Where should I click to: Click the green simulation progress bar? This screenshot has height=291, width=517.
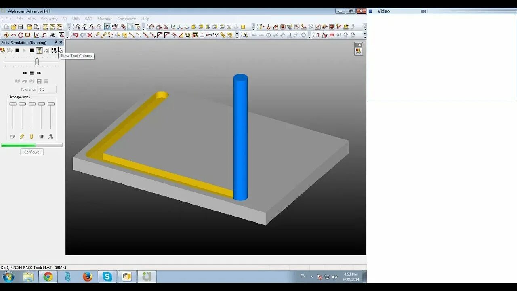(x=32, y=145)
